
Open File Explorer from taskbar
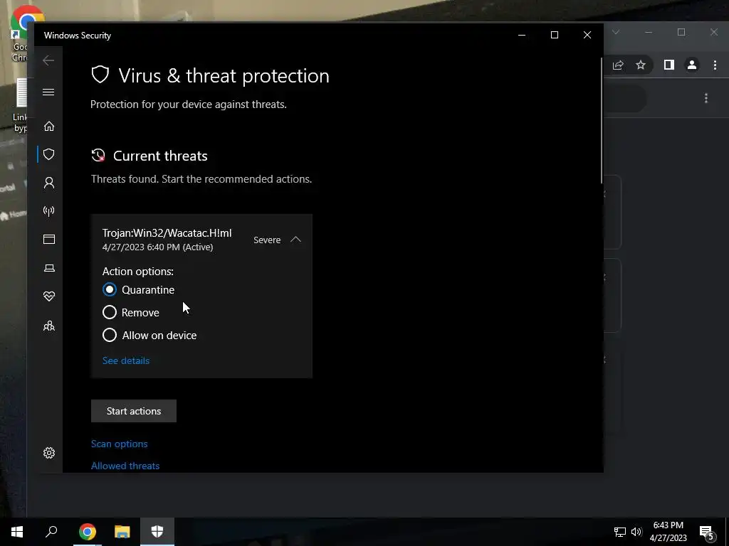point(122,532)
